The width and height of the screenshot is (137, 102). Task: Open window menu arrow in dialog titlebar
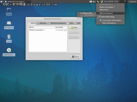[28, 19]
